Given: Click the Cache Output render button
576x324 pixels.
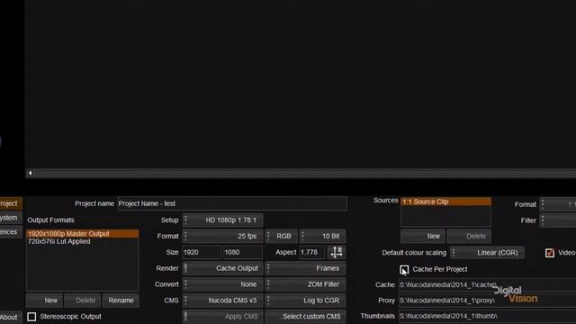Looking at the screenshot, I should pyautogui.click(x=222, y=268).
